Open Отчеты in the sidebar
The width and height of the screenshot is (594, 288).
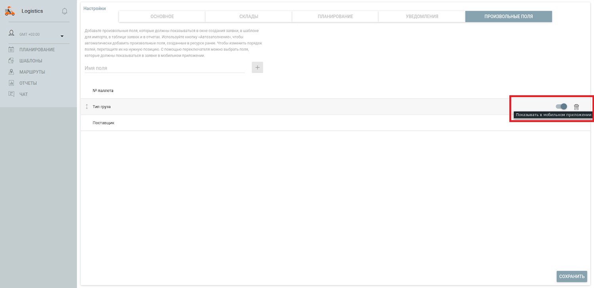point(28,83)
